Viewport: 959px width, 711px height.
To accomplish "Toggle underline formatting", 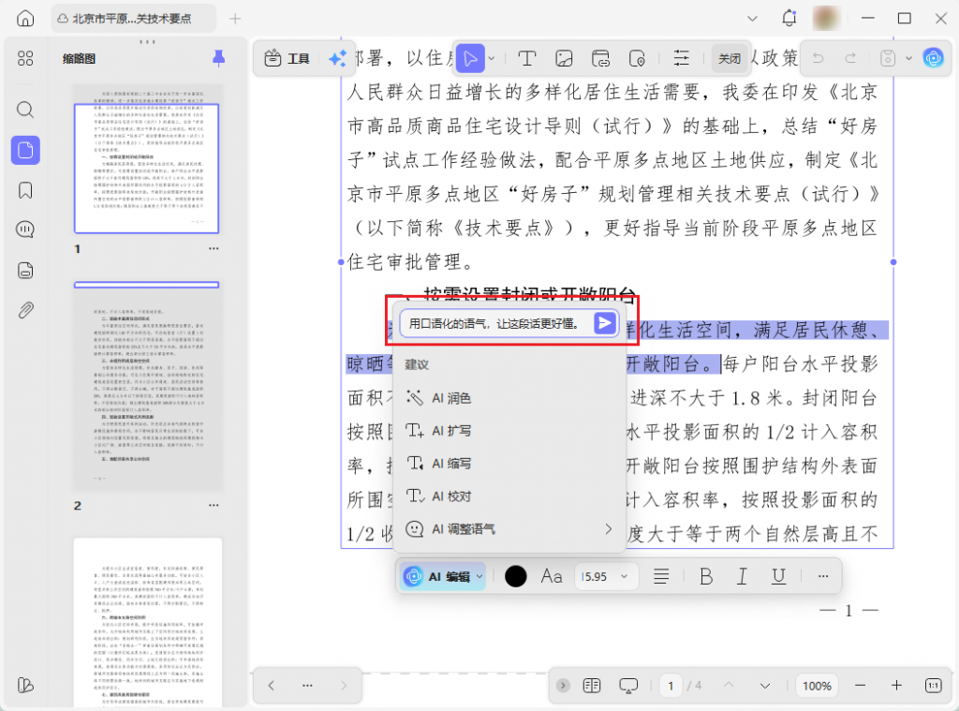I will click(778, 576).
